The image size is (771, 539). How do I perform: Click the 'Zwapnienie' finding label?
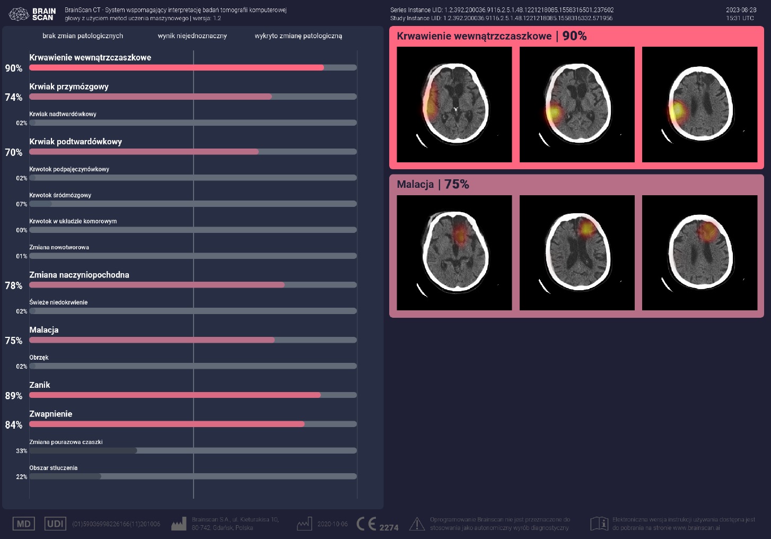[51, 414]
